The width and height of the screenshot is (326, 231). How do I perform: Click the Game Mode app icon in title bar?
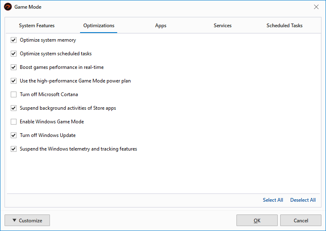click(8, 7)
